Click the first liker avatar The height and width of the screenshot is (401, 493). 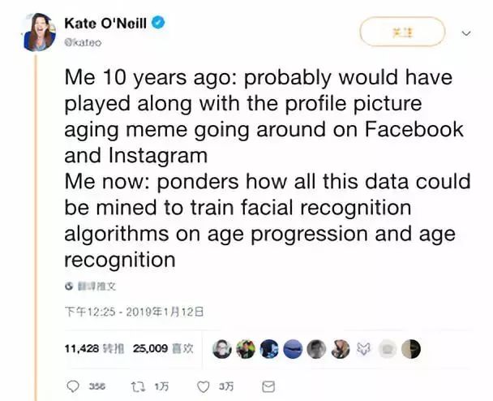pyautogui.click(x=221, y=348)
